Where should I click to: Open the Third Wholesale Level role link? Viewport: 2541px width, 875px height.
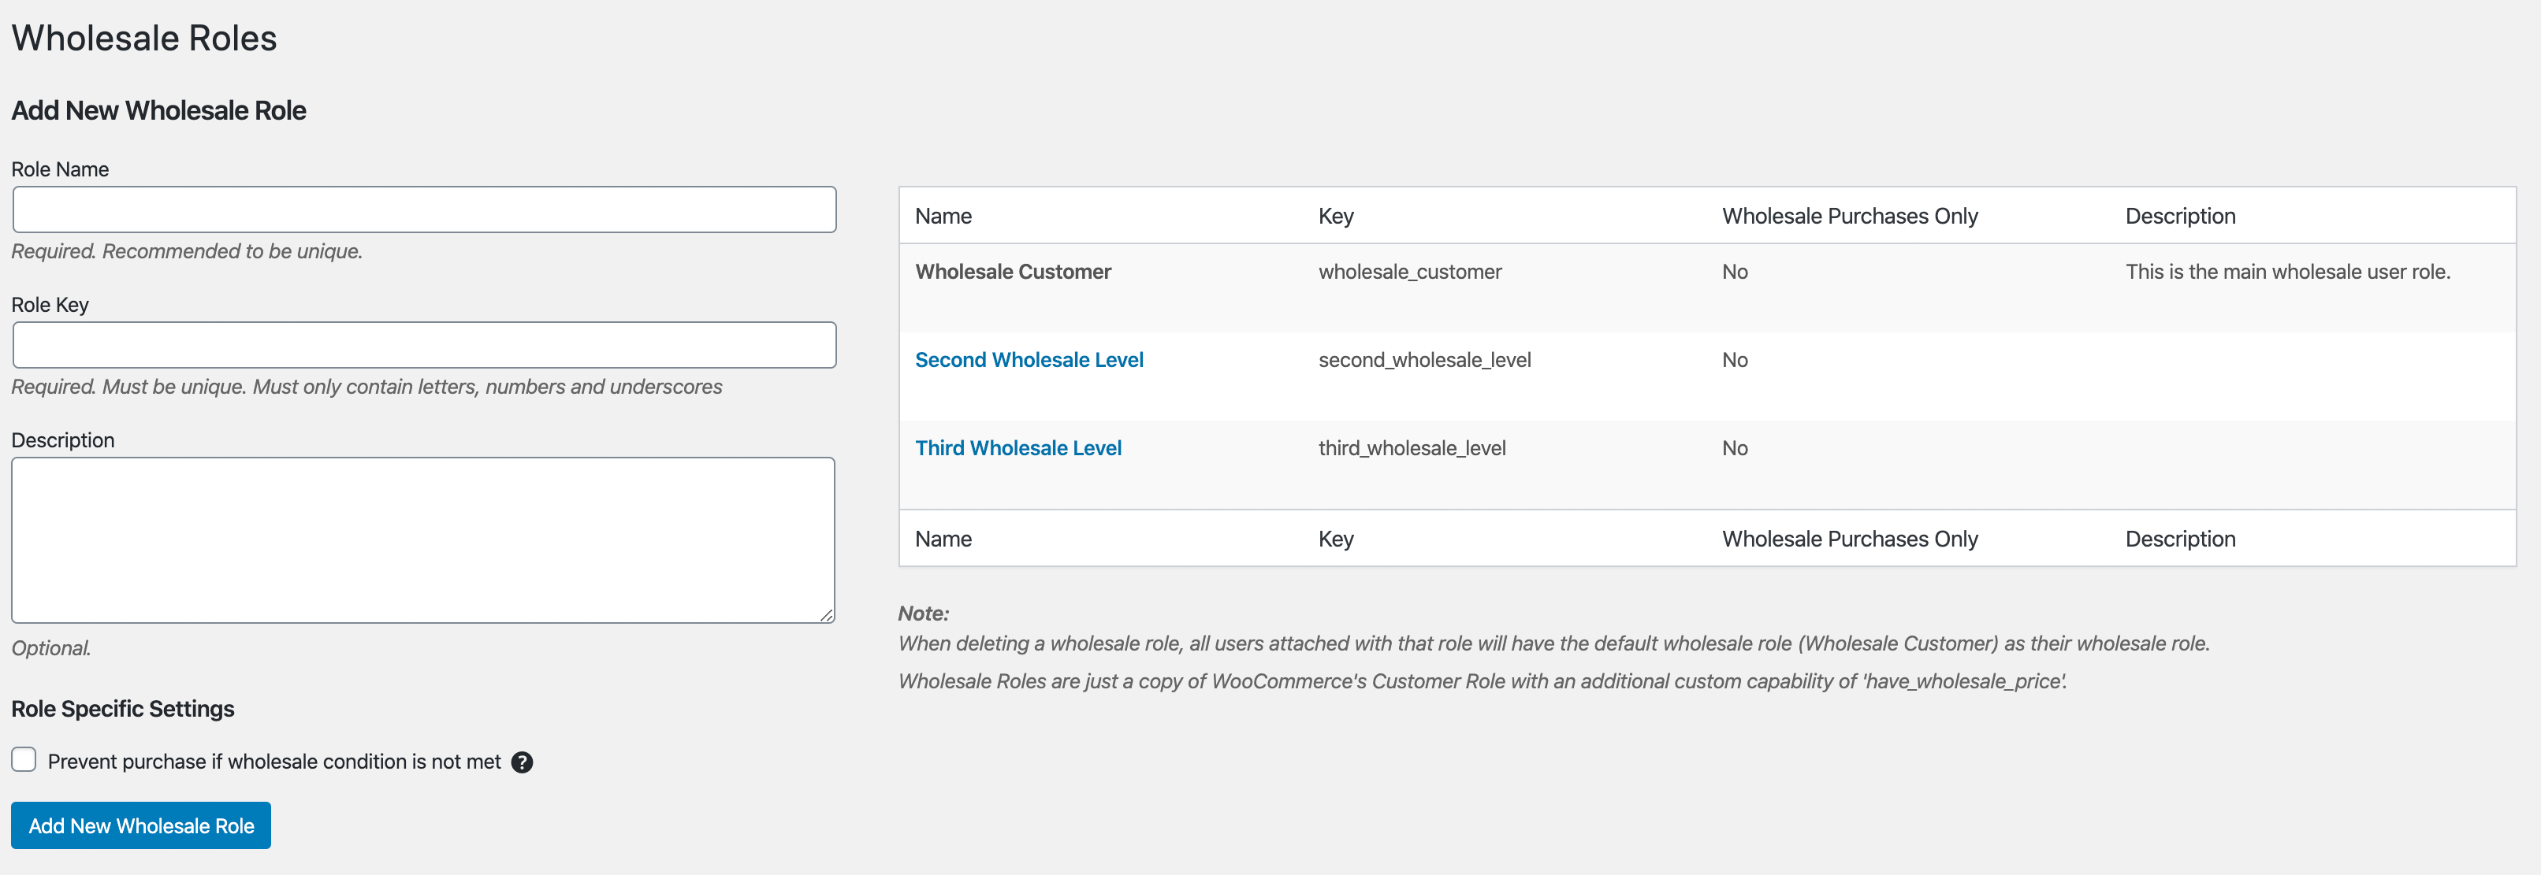pos(1018,448)
